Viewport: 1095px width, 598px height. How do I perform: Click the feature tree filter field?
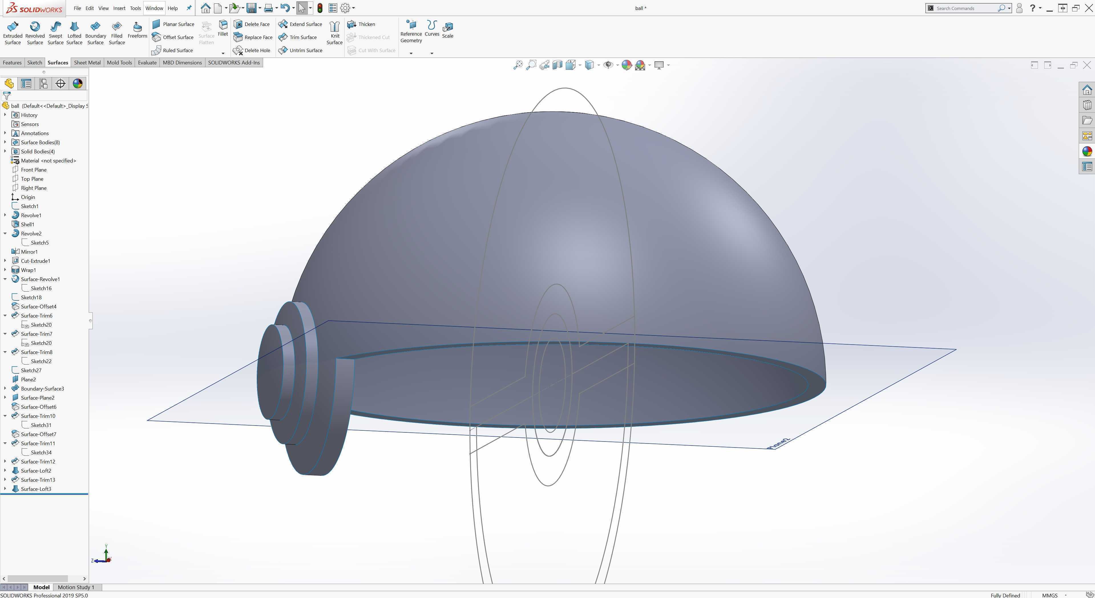(x=44, y=96)
